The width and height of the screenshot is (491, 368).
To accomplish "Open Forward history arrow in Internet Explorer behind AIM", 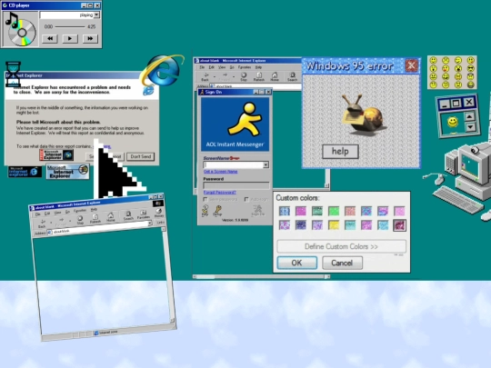I will [234, 76].
